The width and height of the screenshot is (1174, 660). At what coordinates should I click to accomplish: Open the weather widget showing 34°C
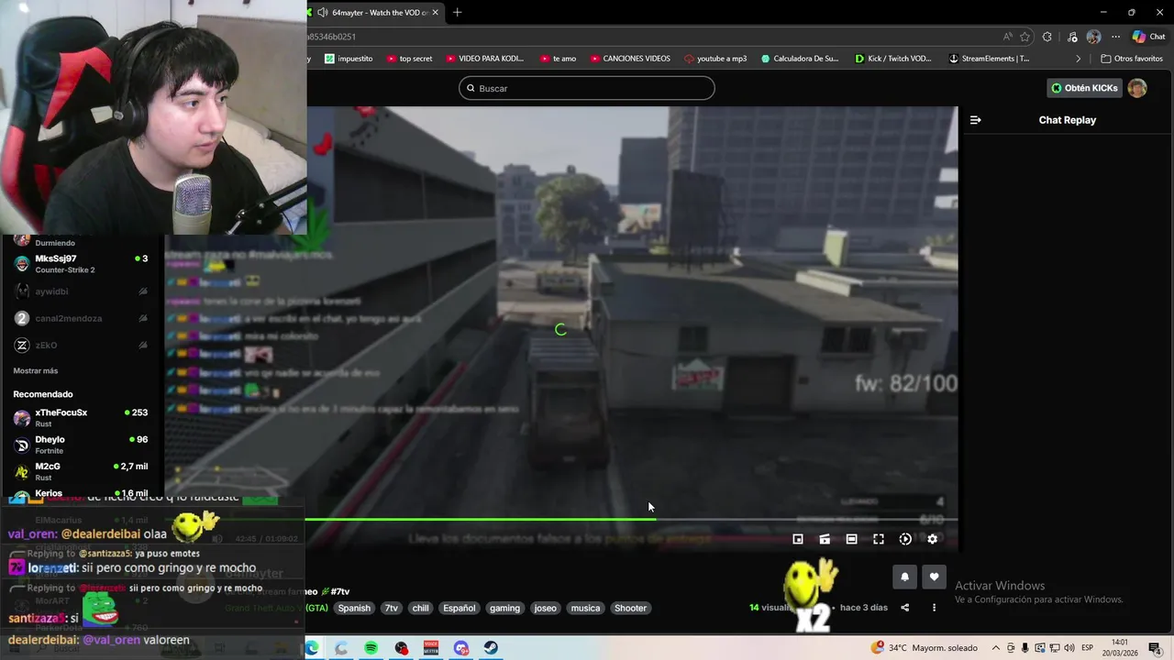(x=925, y=648)
